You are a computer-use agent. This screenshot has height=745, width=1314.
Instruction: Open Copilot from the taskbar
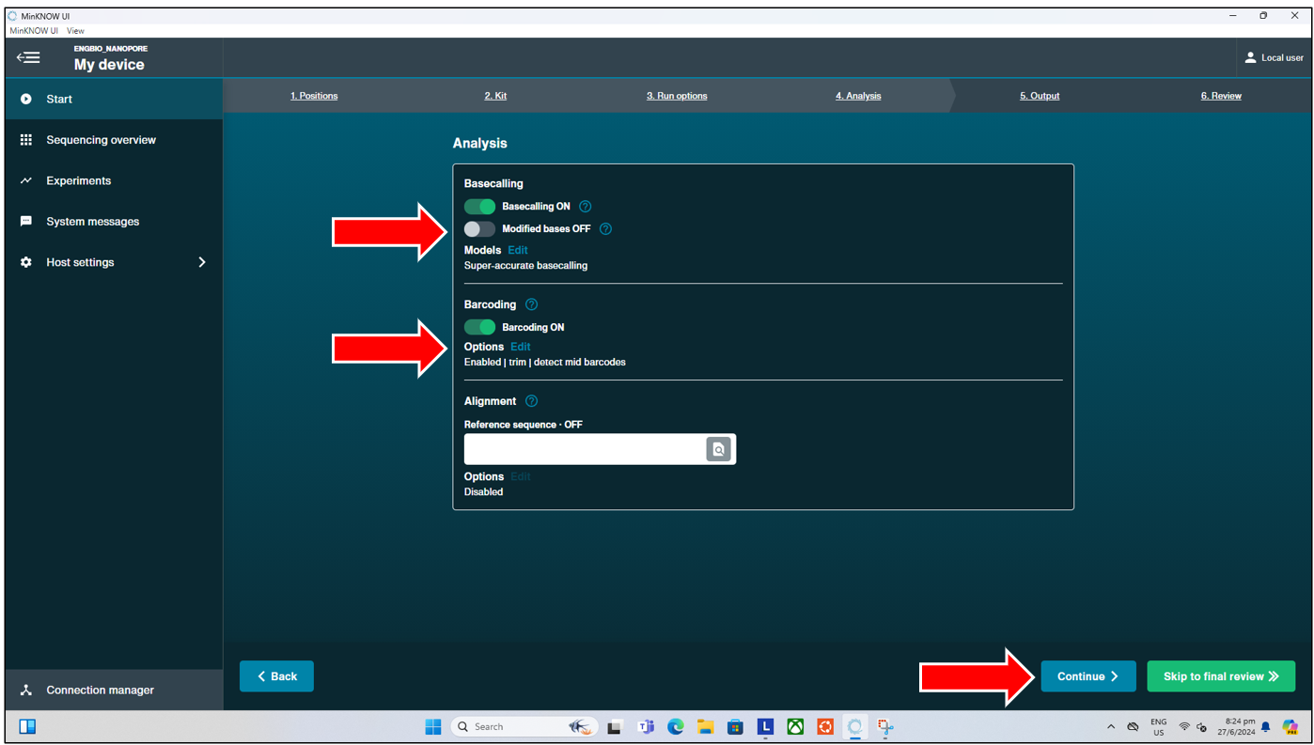[x=1291, y=727]
